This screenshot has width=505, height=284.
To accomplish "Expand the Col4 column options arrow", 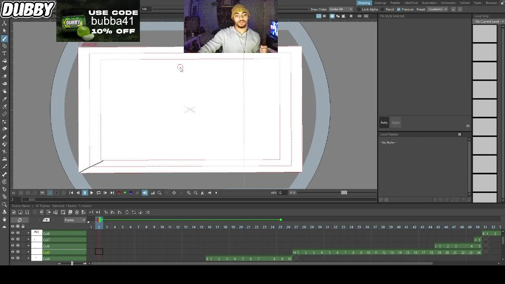I will 28,258.
